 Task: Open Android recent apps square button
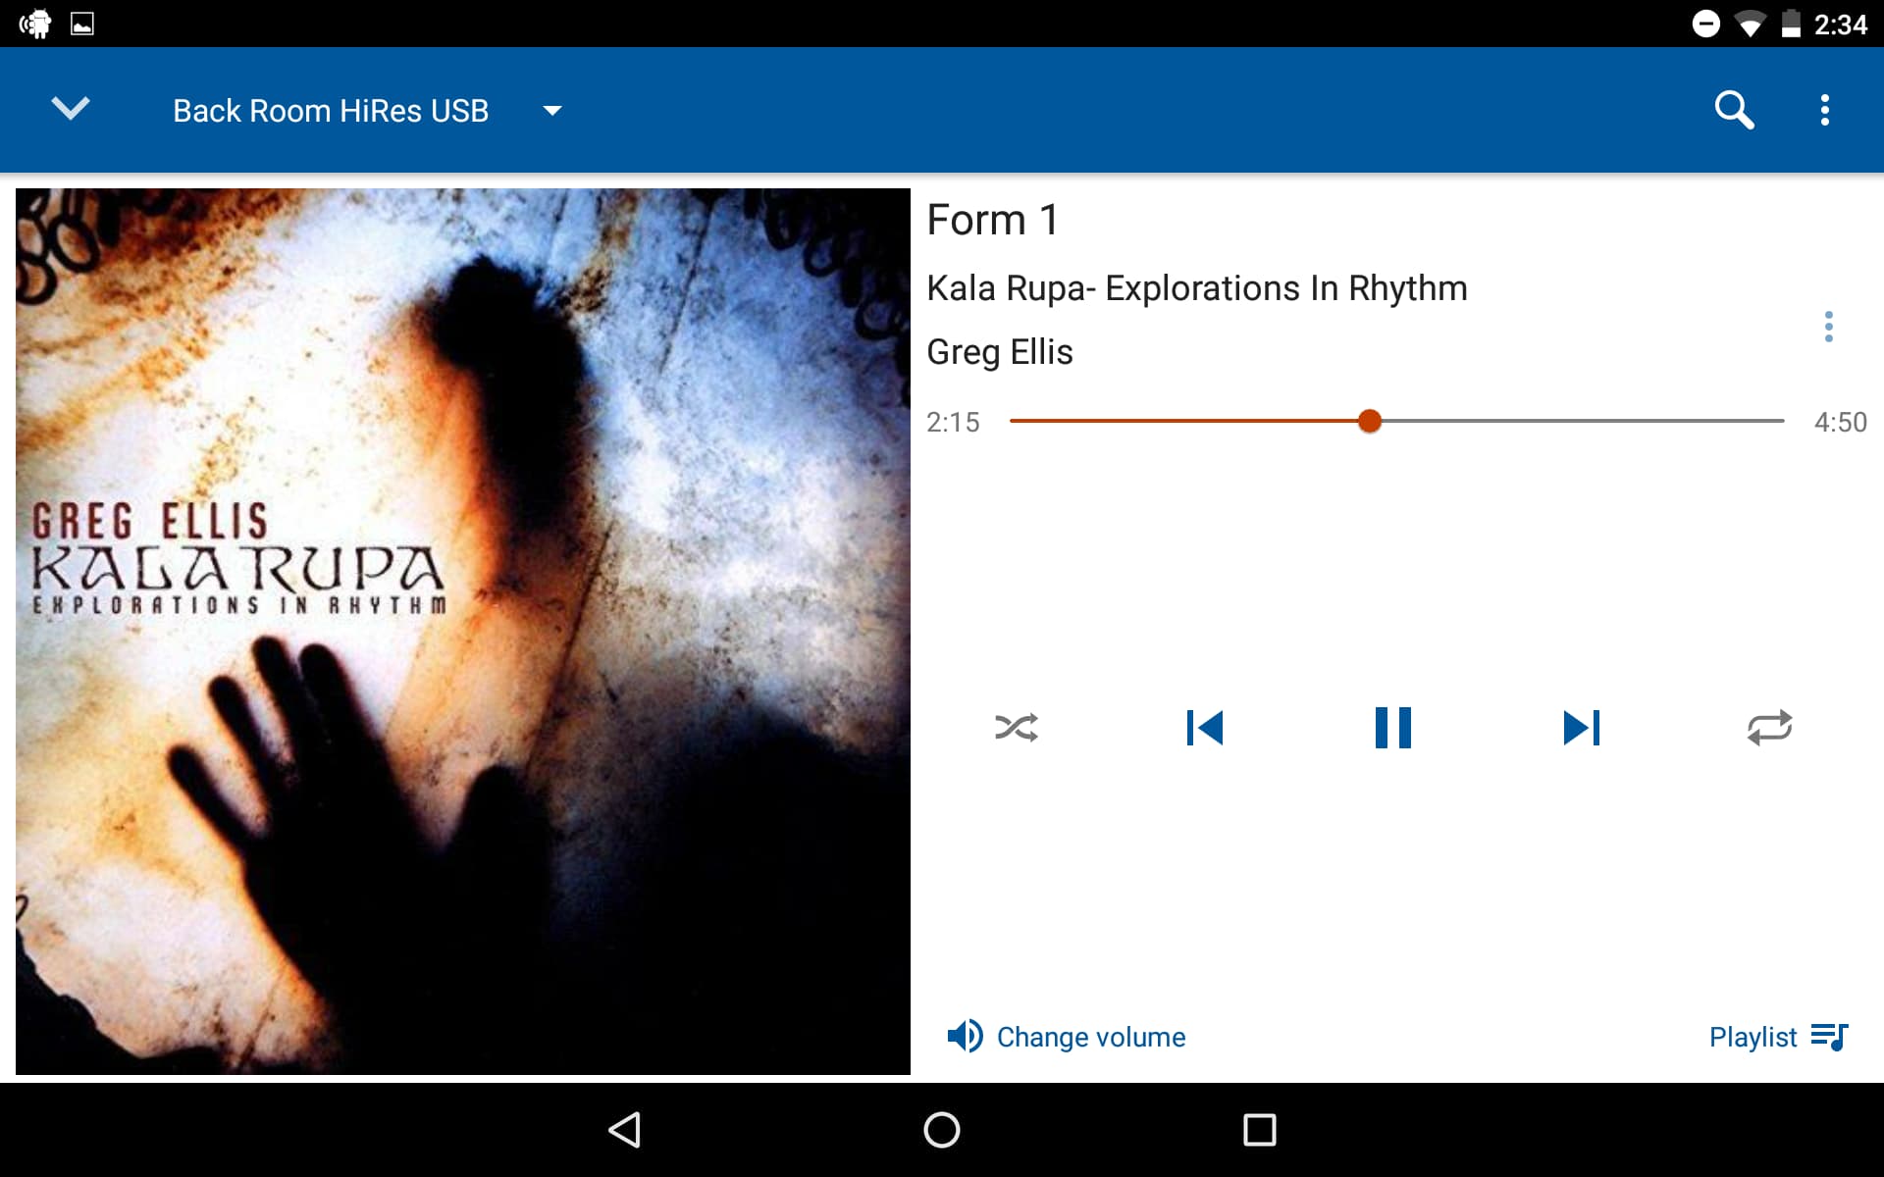tap(1260, 1130)
